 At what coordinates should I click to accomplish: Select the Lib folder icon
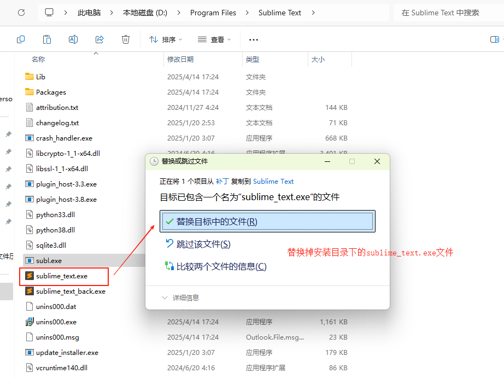pyautogui.click(x=30, y=77)
